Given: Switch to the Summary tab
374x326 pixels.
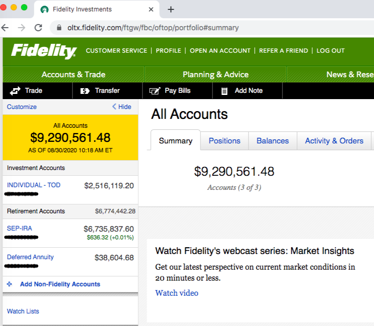Looking at the screenshot, I should [x=176, y=141].
